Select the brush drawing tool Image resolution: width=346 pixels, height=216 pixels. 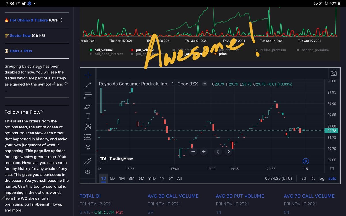[88, 106]
